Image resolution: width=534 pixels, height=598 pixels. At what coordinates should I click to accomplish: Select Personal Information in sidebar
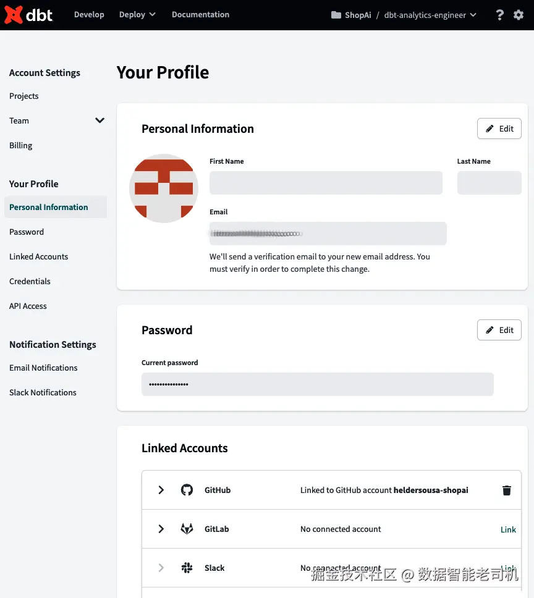(x=56, y=207)
